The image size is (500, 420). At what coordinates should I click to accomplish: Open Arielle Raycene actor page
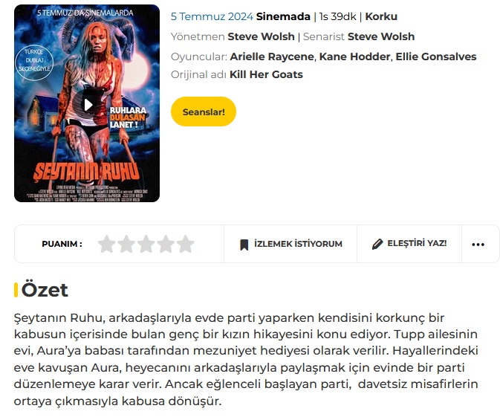(272, 56)
